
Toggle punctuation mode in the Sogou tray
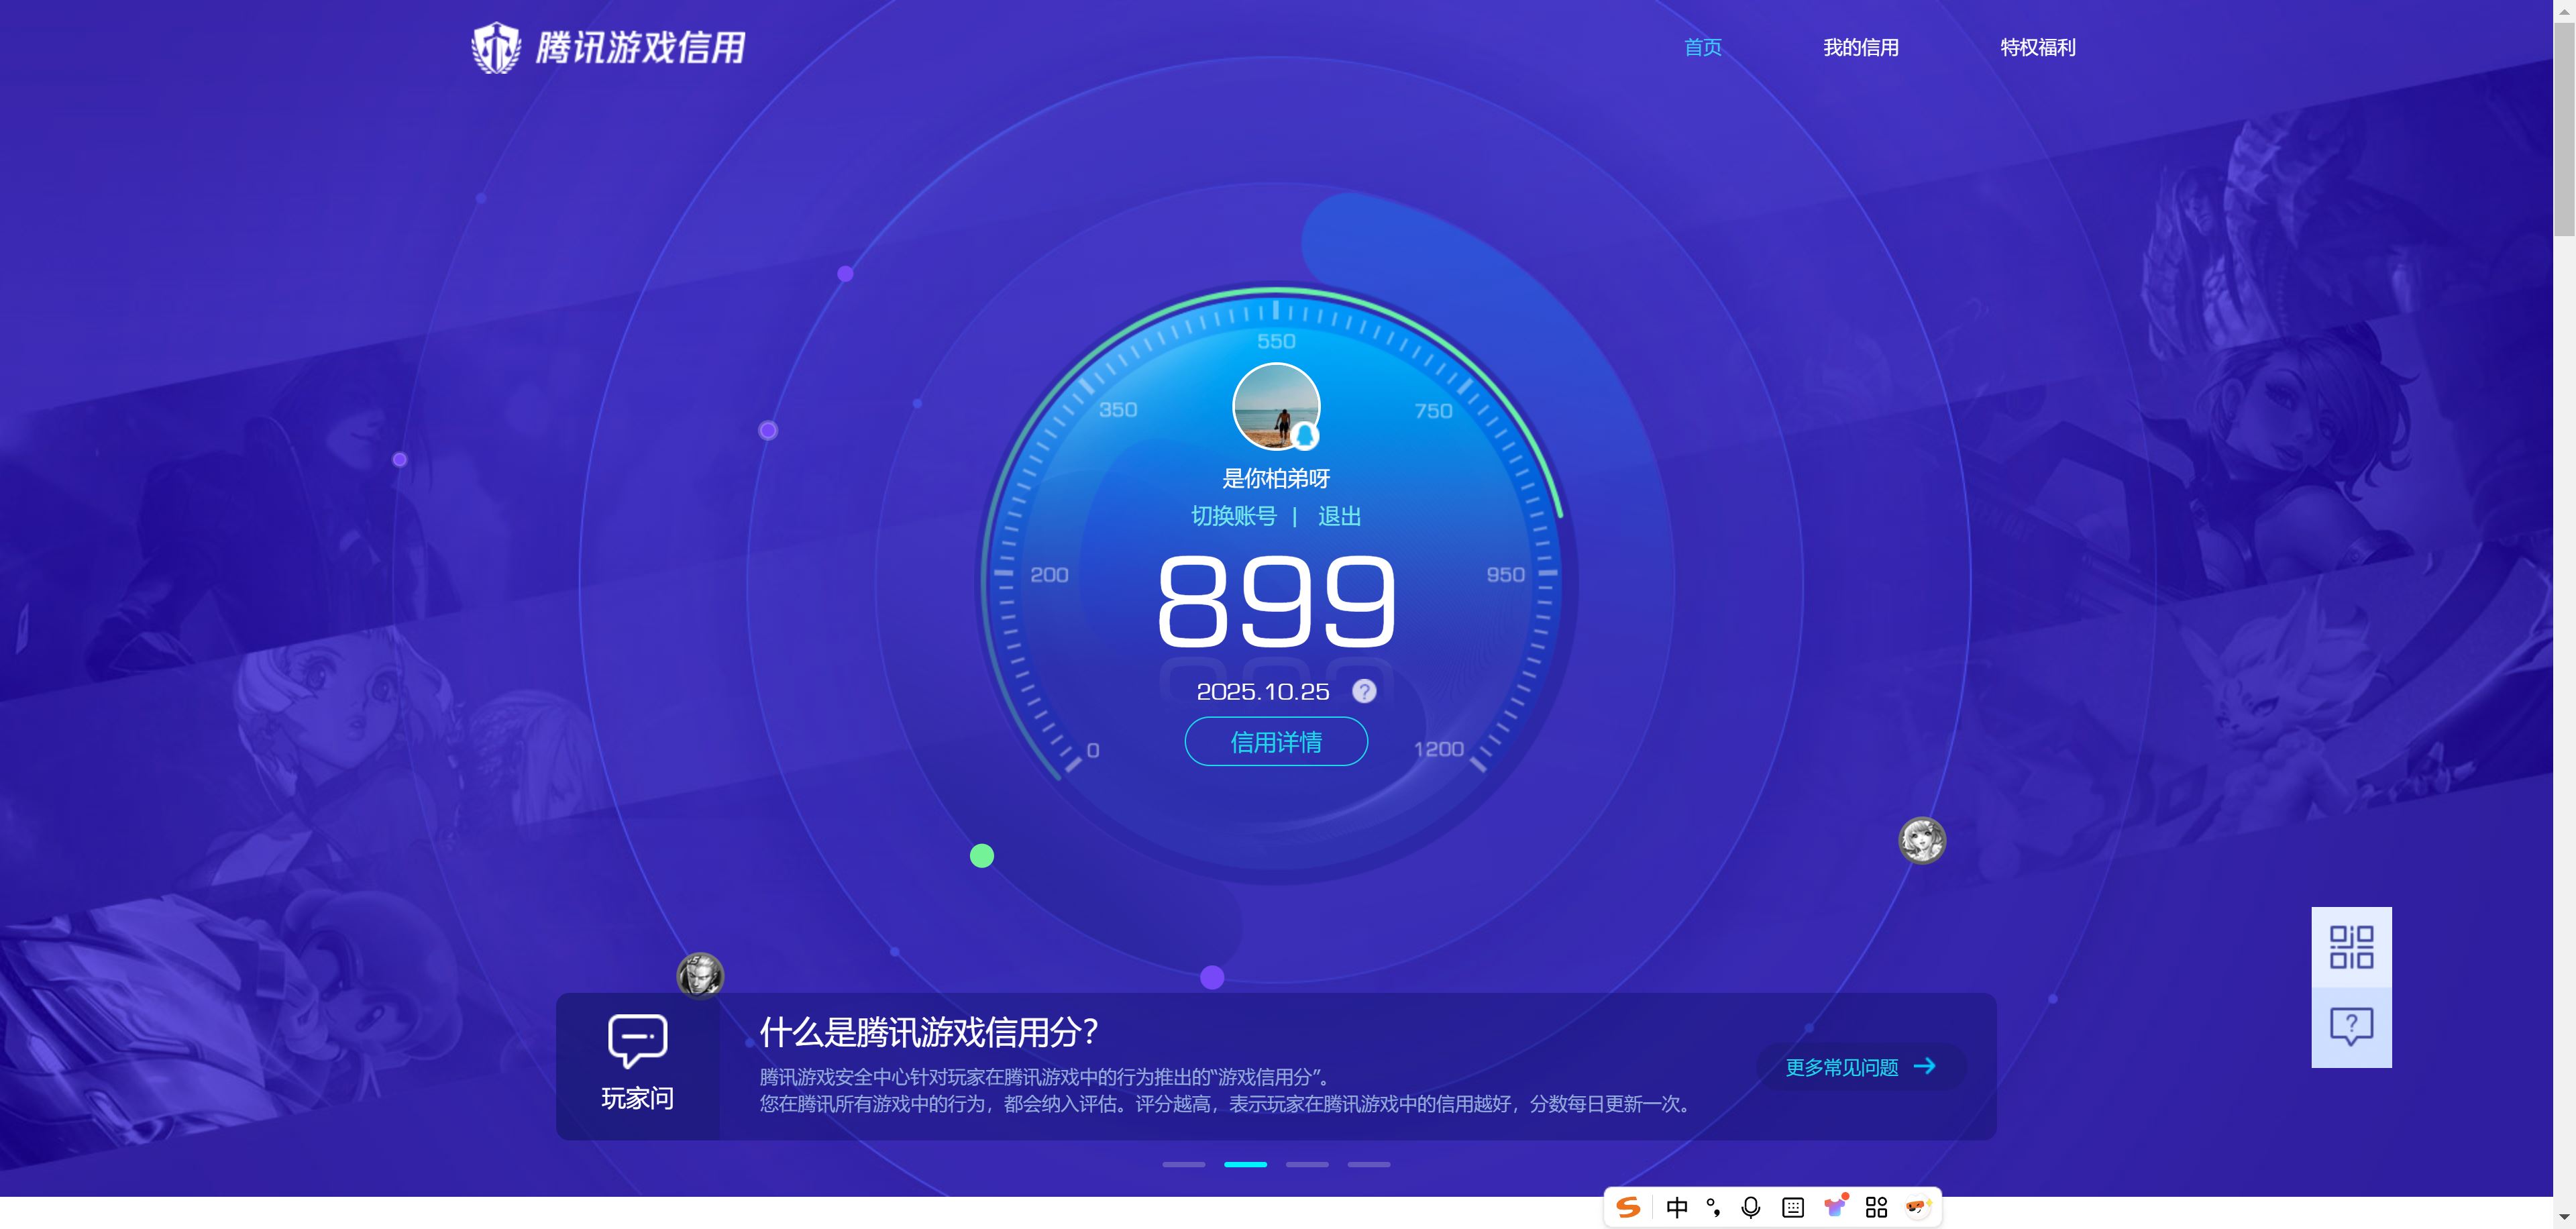(x=1714, y=1207)
